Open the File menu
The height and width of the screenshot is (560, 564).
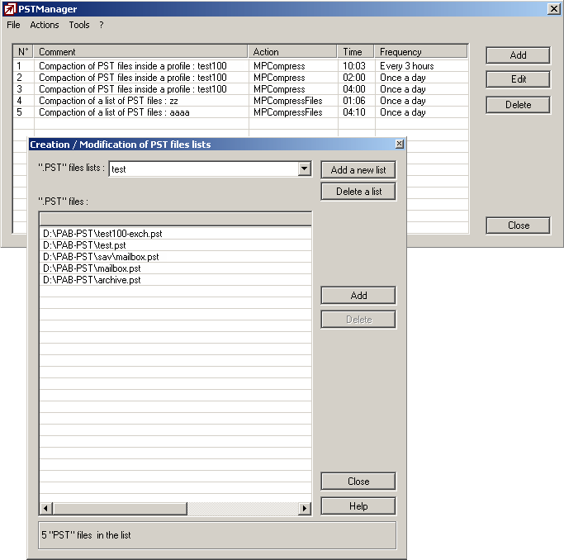tap(13, 25)
